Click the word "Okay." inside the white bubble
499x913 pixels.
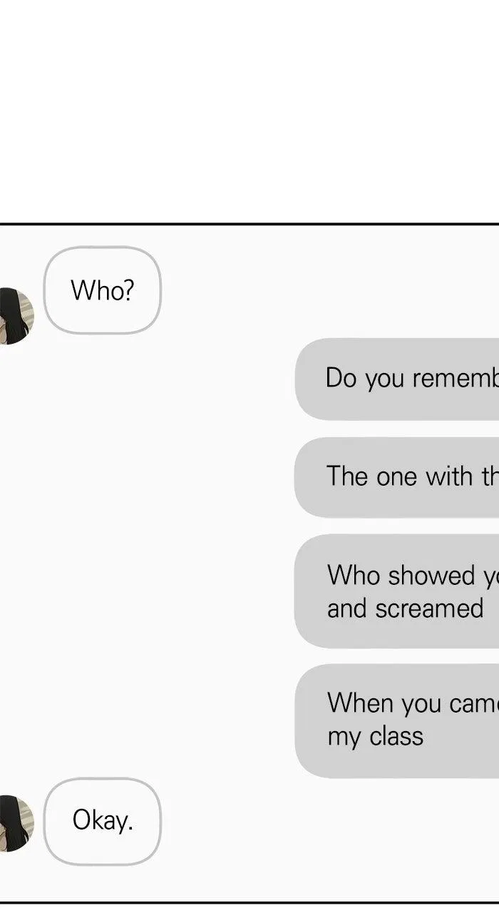(103, 821)
